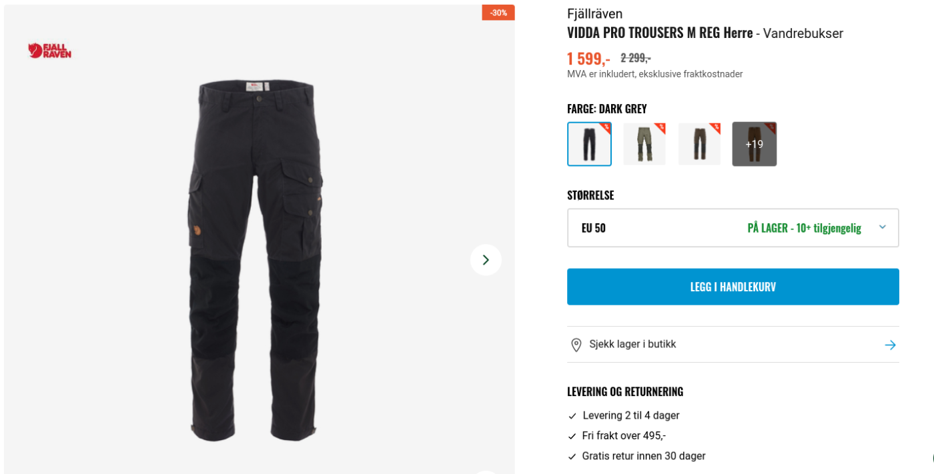The height and width of the screenshot is (474, 934).
Task: Click checkmark beside Gratis retur innen 30 dager
Action: 572,457
